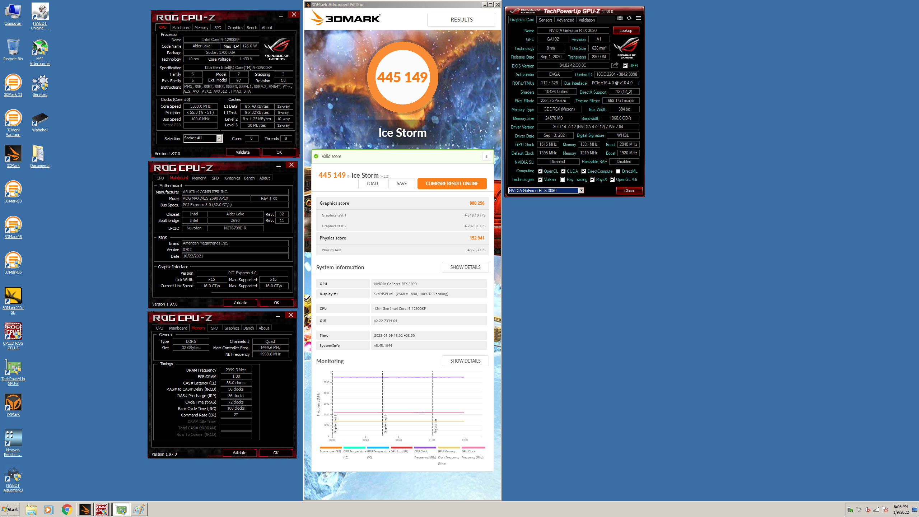Screen dimensions: 919x517
Task: Click GPU-Z refresh icon
Action: (629, 18)
